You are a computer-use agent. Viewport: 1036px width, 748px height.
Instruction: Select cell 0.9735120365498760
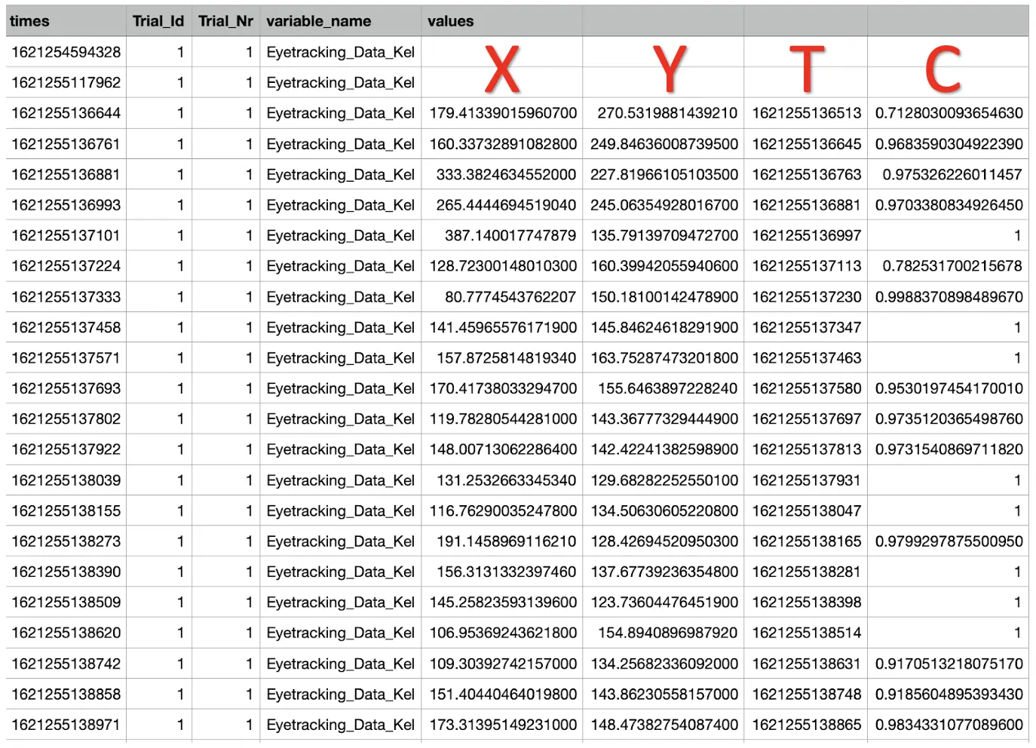(948, 418)
